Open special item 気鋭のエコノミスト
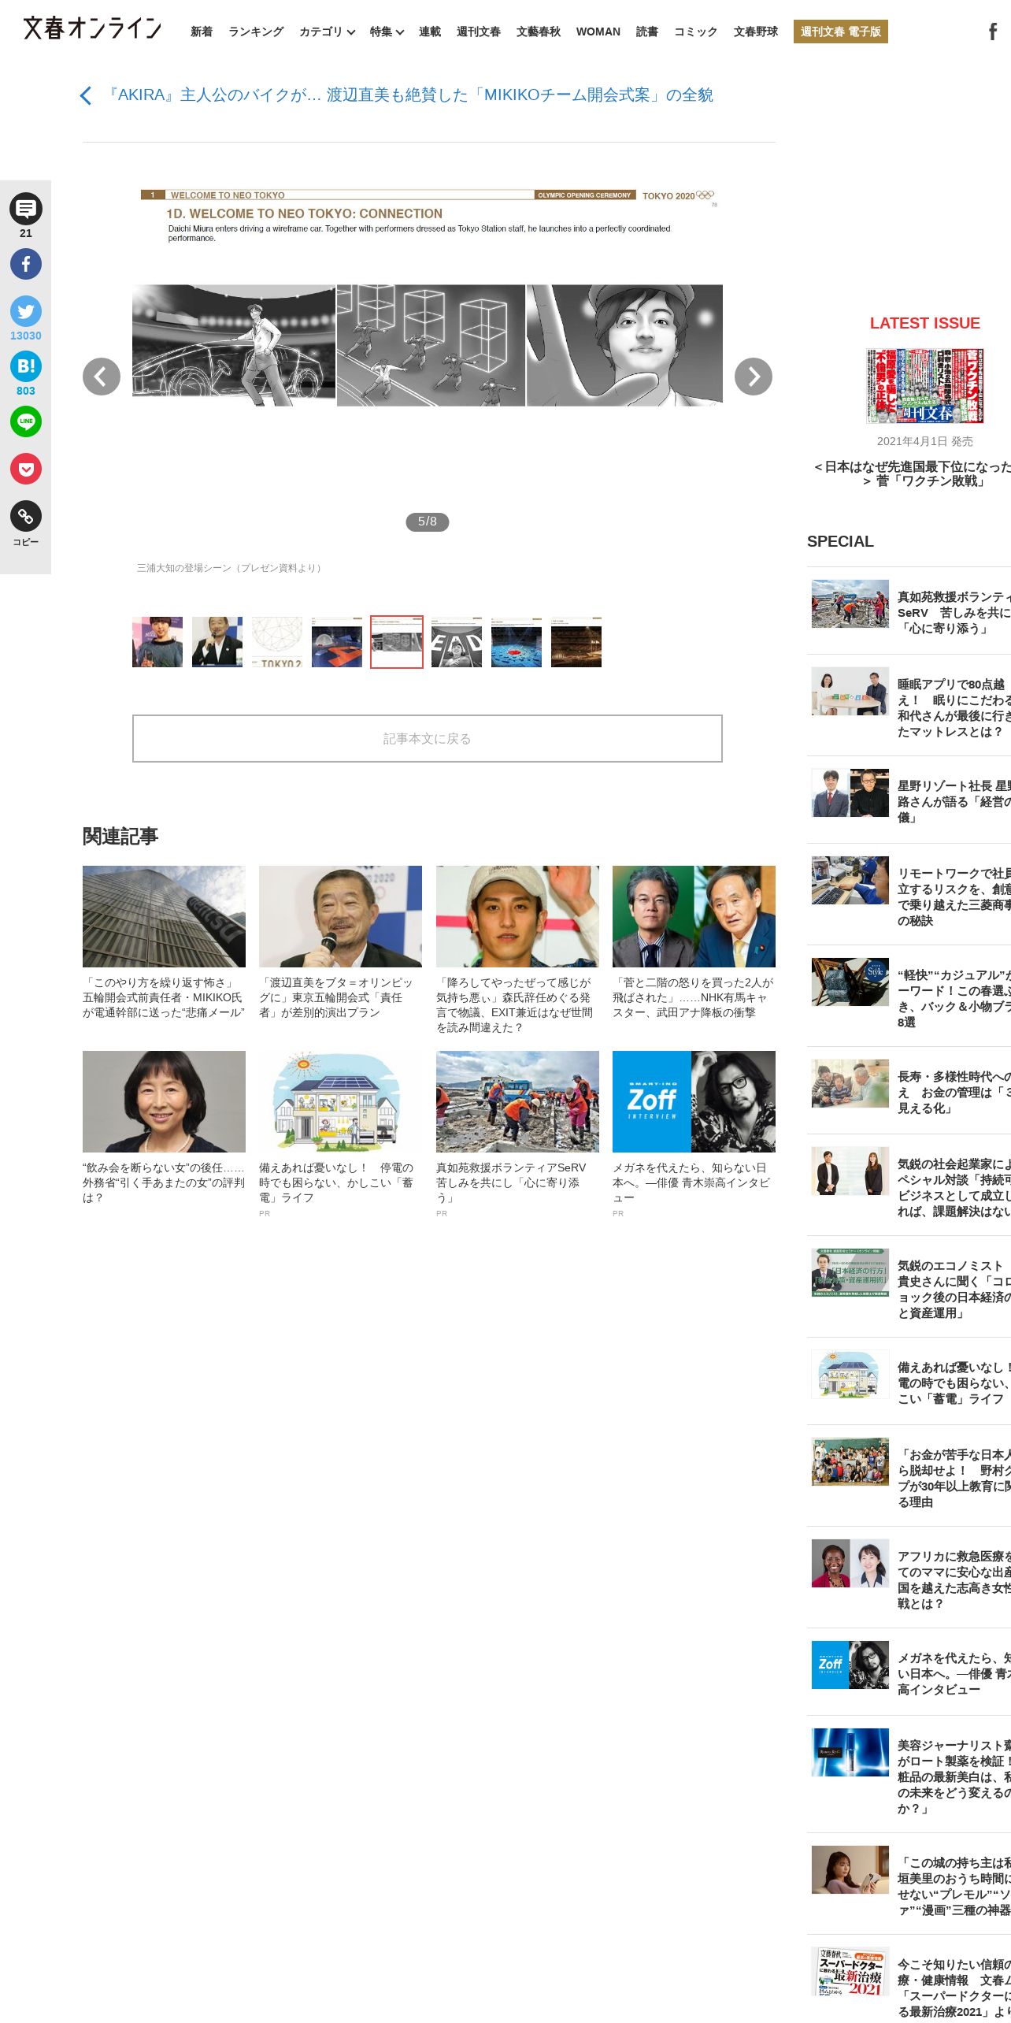 pos(954,1289)
